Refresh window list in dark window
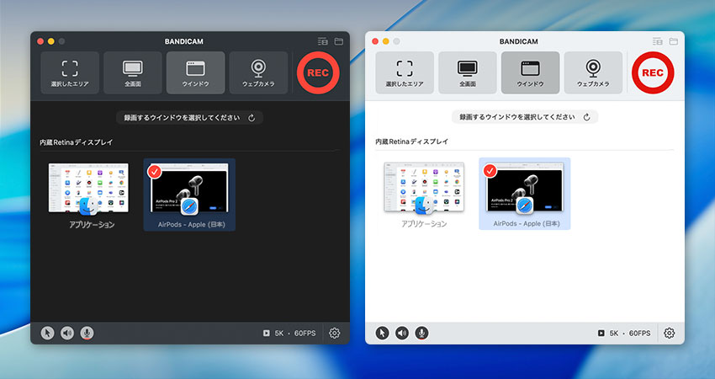This screenshot has width=715, height=379. coord(252,118)
